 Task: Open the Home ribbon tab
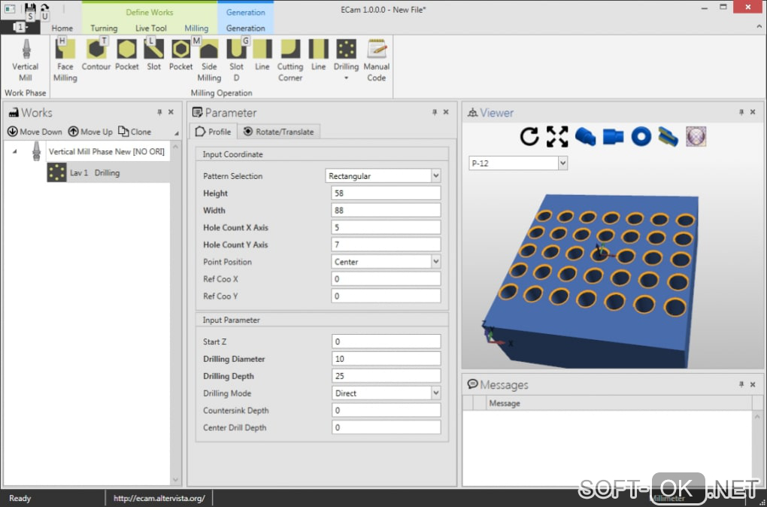(x=62, y=28)
